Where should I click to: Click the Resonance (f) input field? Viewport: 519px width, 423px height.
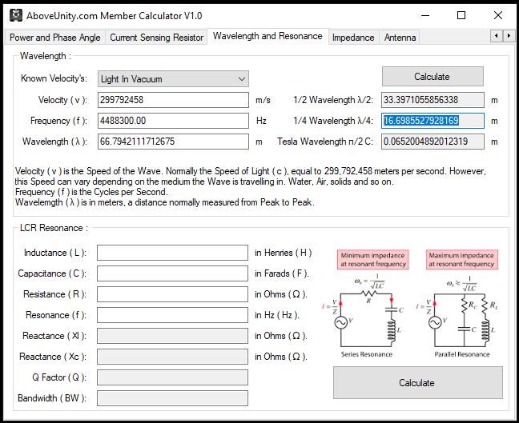pyautogui.click(x=172, y=315)
